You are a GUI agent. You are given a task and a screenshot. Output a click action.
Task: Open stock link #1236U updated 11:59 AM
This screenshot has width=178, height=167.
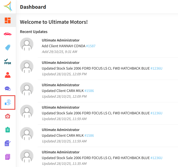tap(156, 113)
